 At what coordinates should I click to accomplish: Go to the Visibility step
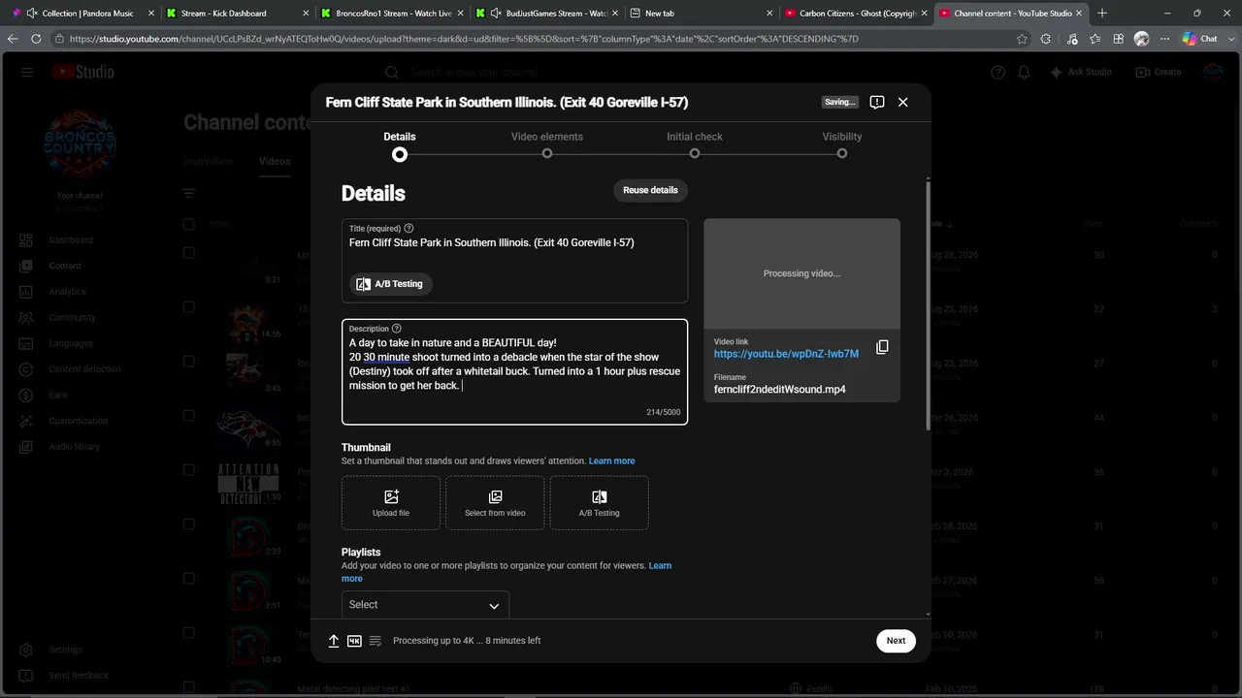(x=842, y=144)
